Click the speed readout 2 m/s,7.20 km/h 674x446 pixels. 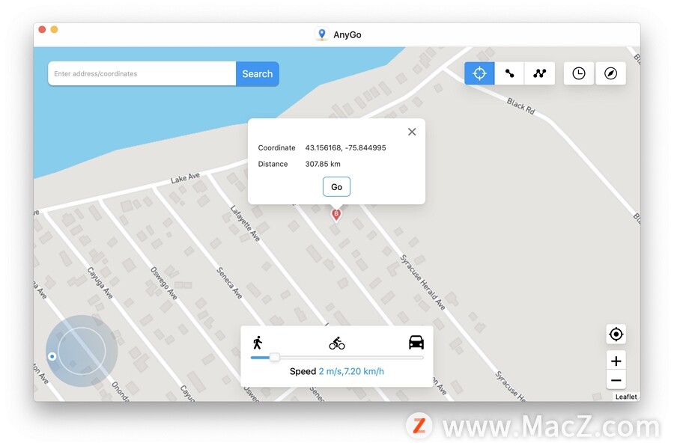[351, 371]
